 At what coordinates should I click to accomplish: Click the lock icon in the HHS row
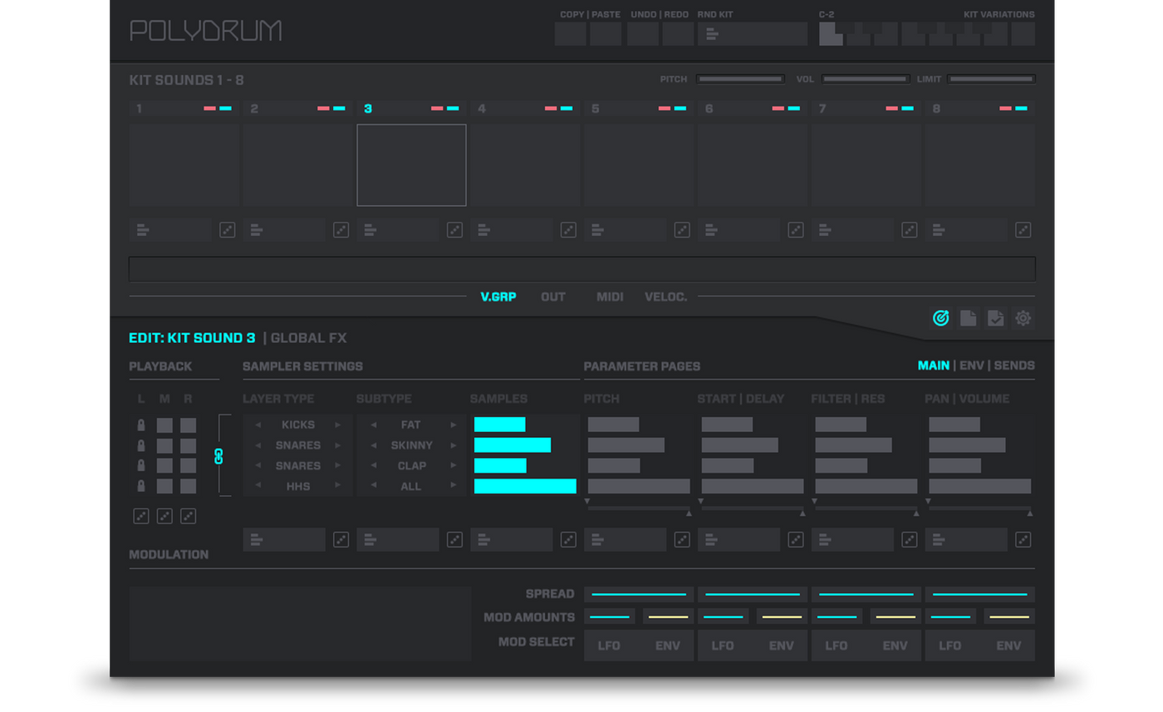pos(141,486)
